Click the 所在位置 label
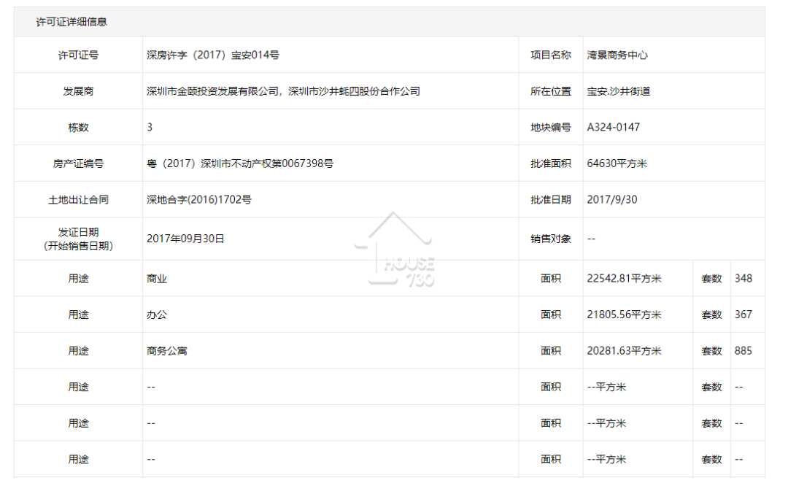This screenshot has height=486, width=788. point(551,91)
